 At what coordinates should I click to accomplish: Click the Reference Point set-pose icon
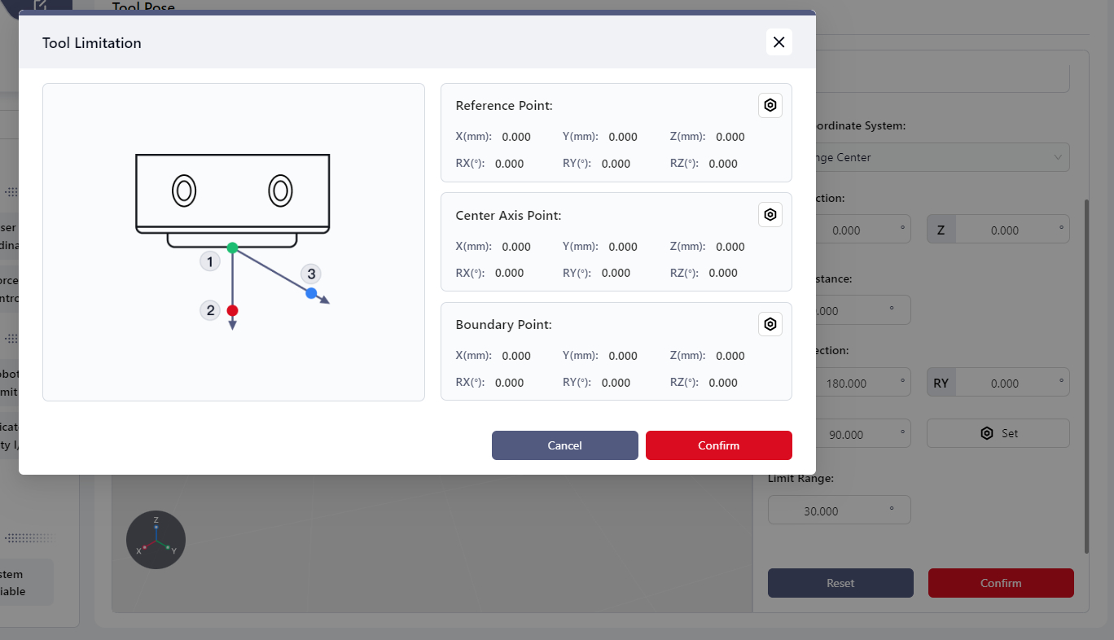(x=770, y=106)
